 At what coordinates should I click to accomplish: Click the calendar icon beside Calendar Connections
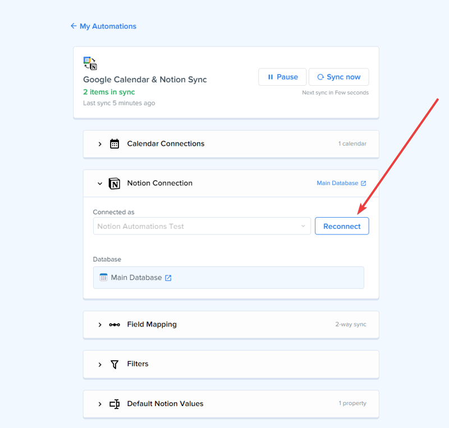click(114, 144)
